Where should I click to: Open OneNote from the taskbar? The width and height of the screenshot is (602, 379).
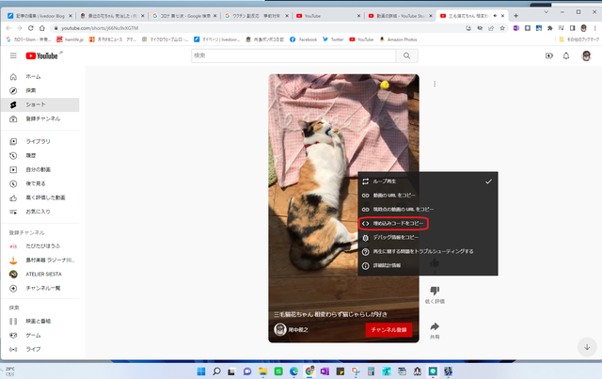325,371
